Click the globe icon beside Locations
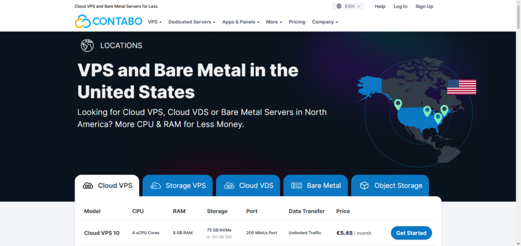The width and height of the screenshot is (521, 246). [x=87, y=45]
